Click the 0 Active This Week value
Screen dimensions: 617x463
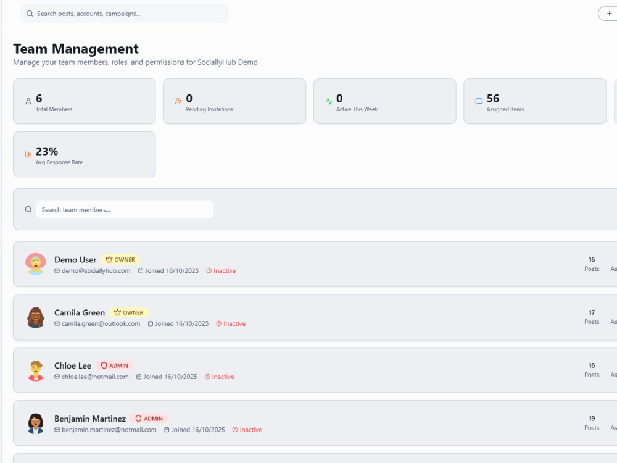pyautogui.click(x=339, y=98)
